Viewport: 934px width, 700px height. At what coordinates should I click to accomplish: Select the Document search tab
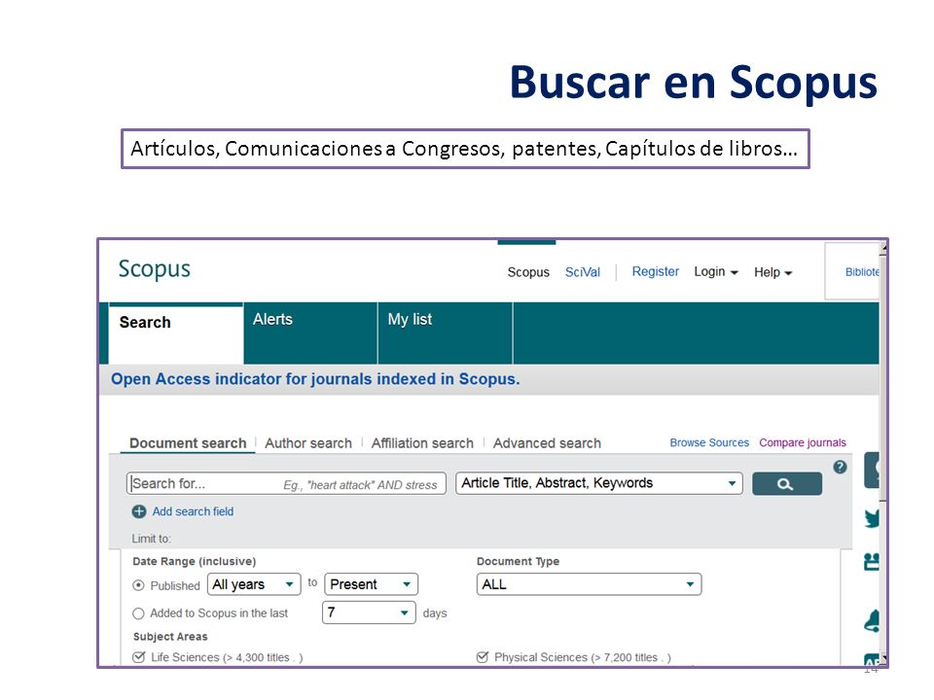pos(188,443)
